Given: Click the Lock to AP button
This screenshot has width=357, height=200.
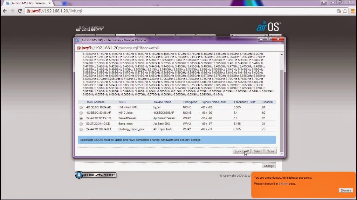Looking at the screenshot, I should (242, 151).
